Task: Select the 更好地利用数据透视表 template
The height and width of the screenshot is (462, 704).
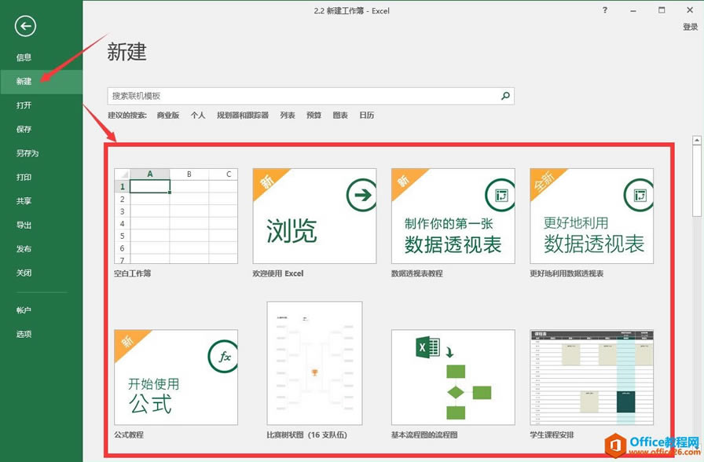Action: [592, 215]
